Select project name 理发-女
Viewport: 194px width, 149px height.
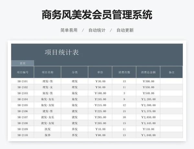[x=48, y=87]
